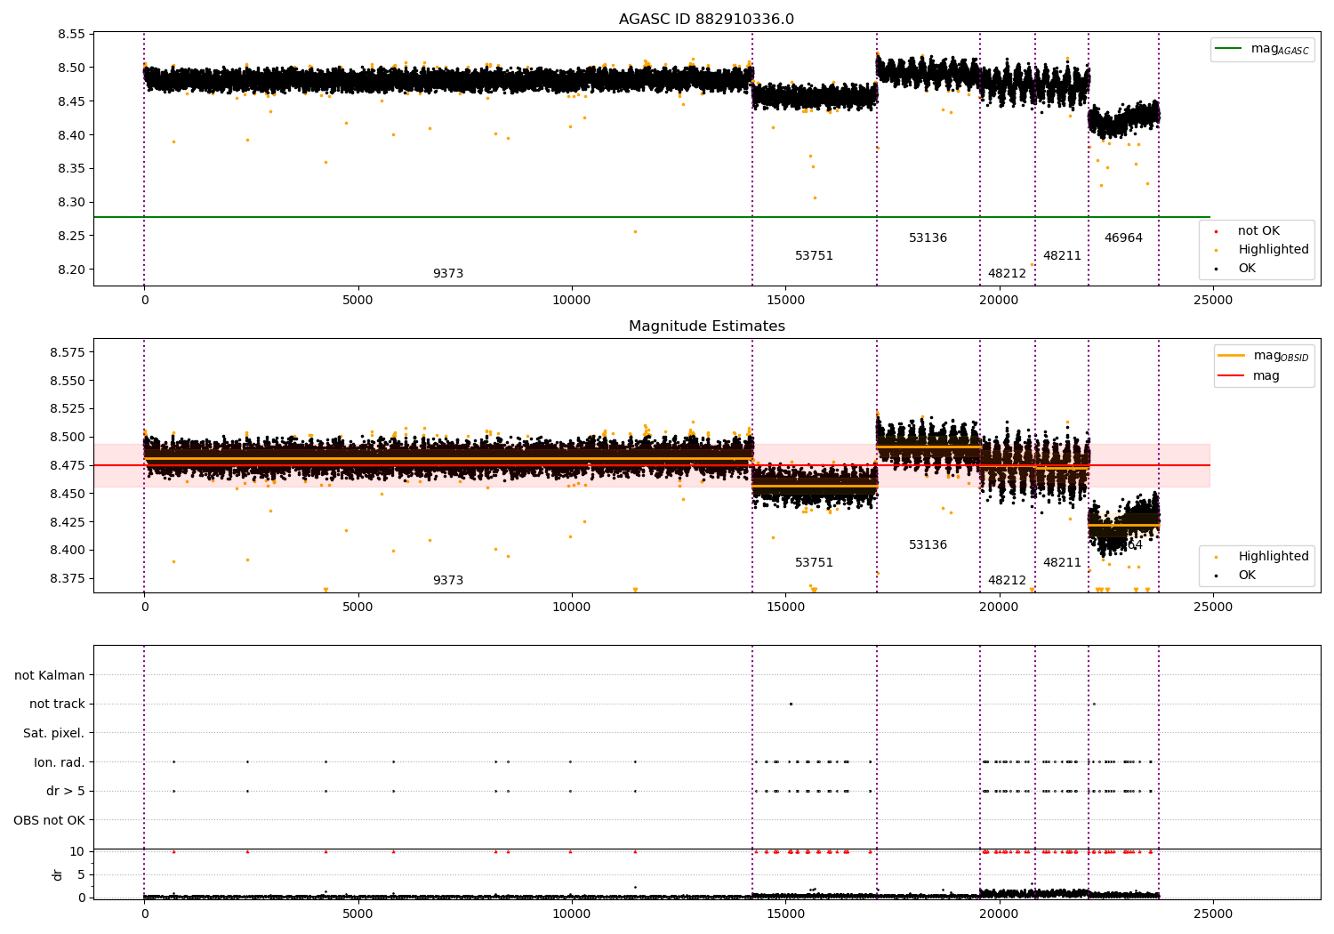Viewport: 1334px width, 934px height.
Task: Click the '8.575' y-axis tick label
Action: (68, 352)
